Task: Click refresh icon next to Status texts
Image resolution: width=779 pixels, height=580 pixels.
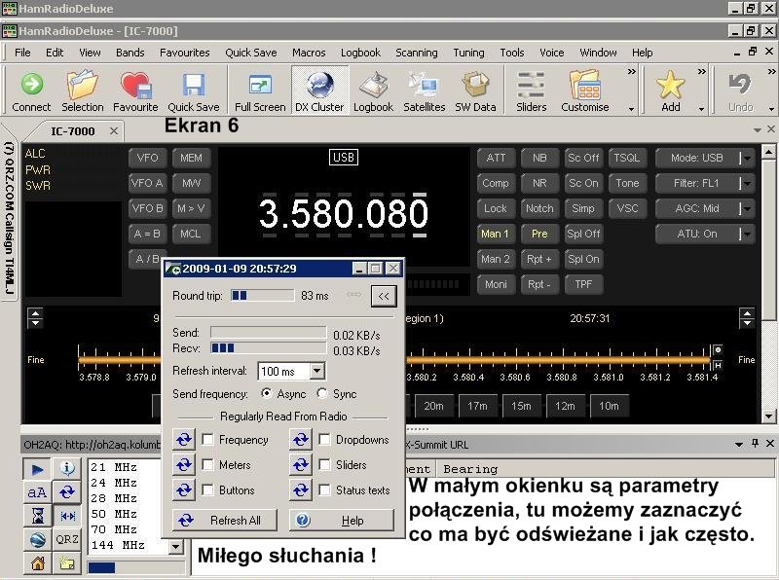Action: tap(301, 490)
